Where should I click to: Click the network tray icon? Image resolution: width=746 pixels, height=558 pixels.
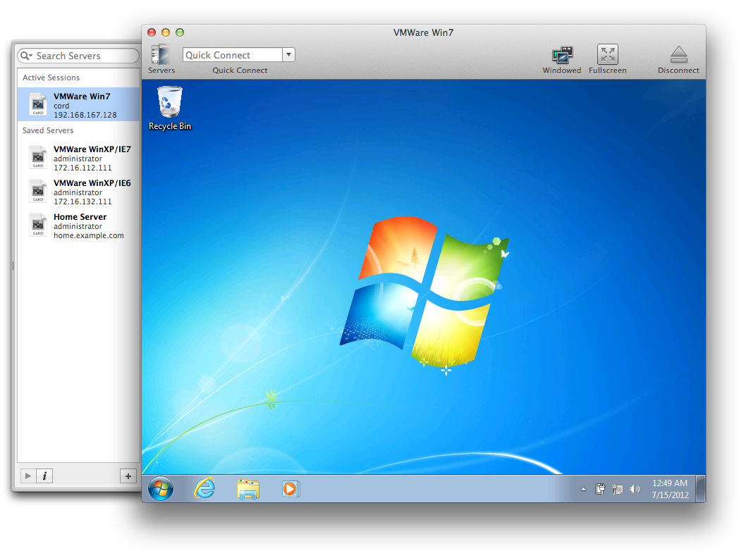tap(618, 489)
